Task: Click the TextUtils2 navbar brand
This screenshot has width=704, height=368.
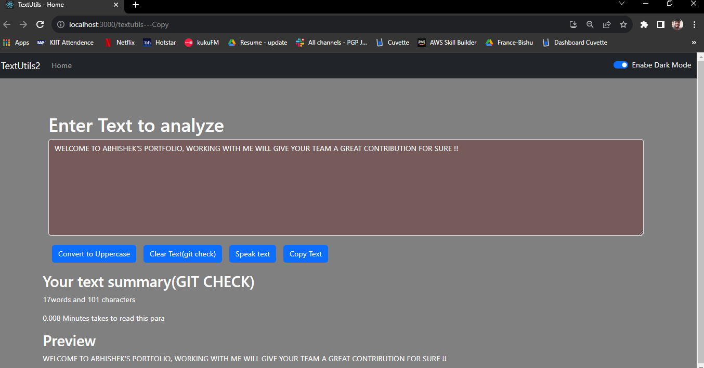Action: (21, 65)
